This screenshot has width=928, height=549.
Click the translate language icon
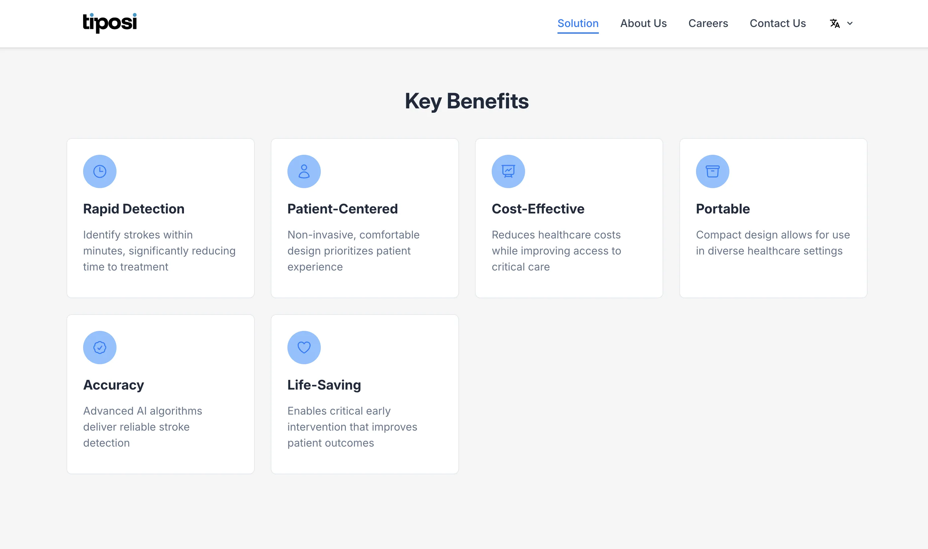pyautogui.click(x=835, y=23)
